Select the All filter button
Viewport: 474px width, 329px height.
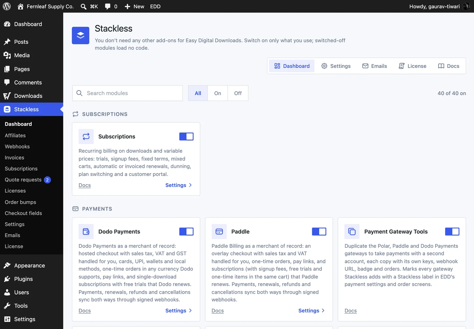[x=198, y=93]
